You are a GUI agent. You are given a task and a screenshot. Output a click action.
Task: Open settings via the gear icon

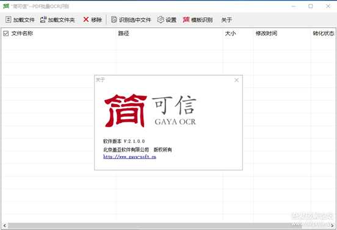161,20
